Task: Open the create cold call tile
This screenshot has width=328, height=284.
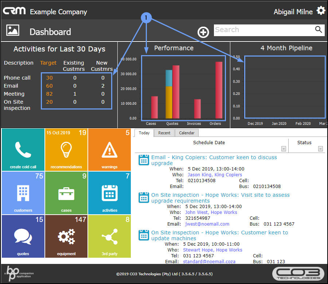Action: 23,150
